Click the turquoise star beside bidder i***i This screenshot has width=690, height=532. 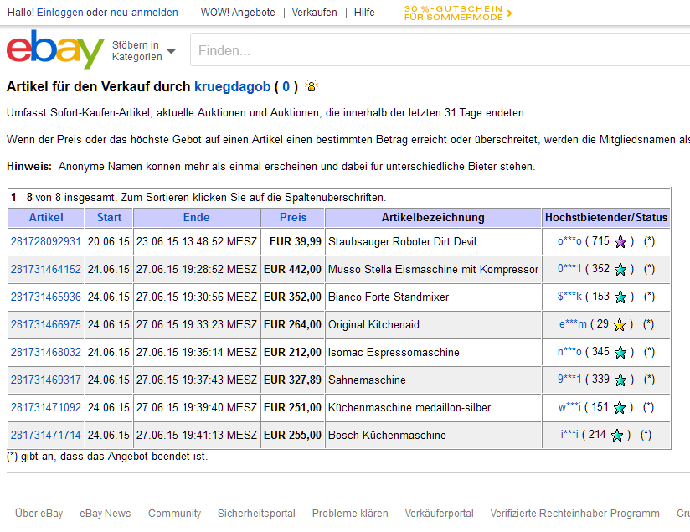pyautogui.click(x=617, y=436)
